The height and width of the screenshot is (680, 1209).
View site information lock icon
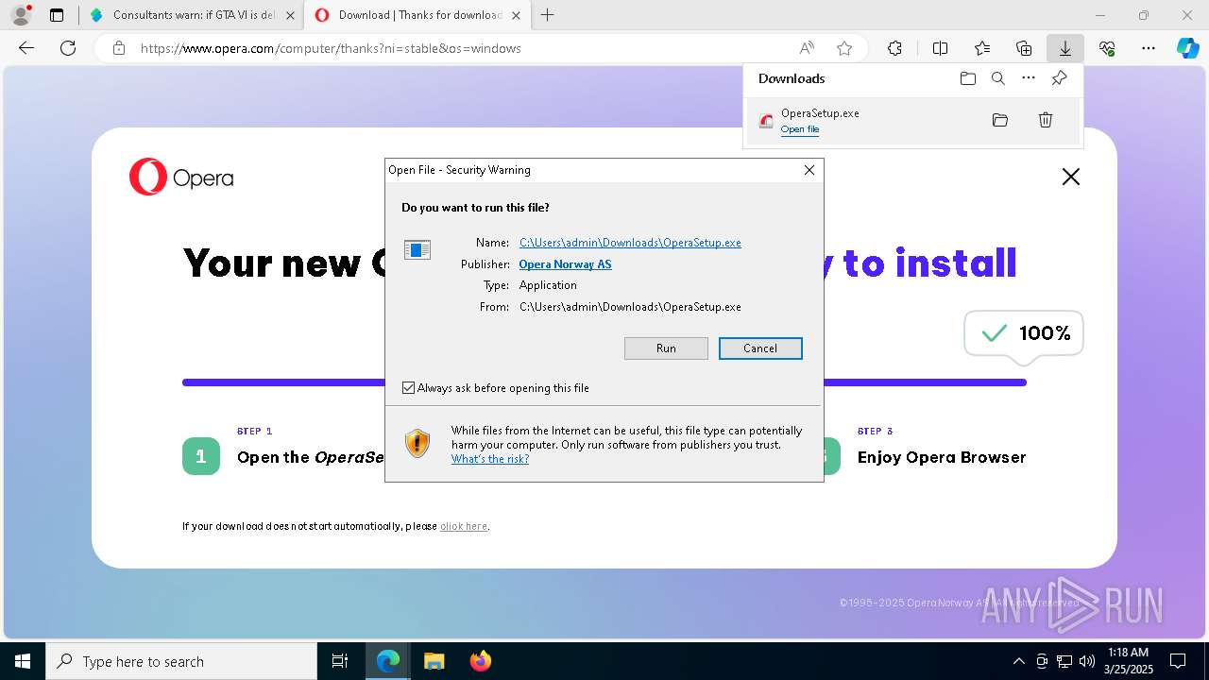click(119, 48)
